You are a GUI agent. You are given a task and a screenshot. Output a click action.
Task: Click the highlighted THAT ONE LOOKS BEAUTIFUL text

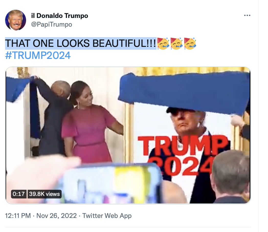tap(81, 43)
